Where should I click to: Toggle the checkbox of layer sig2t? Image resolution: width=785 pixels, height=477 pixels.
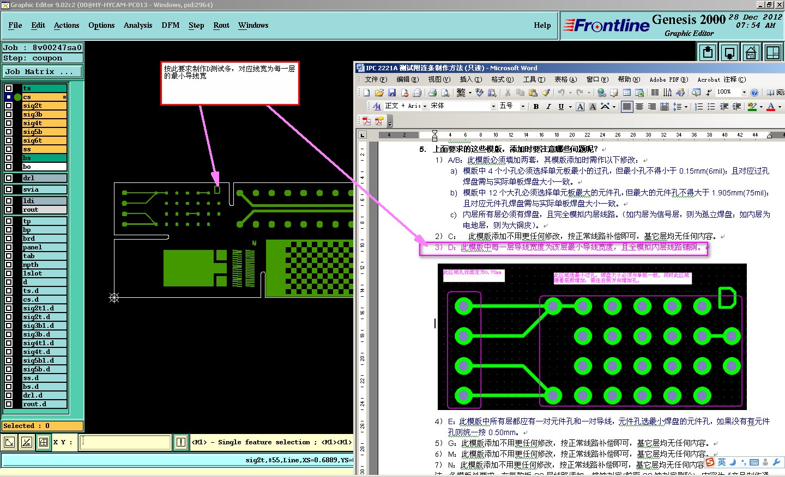[9, 106]
